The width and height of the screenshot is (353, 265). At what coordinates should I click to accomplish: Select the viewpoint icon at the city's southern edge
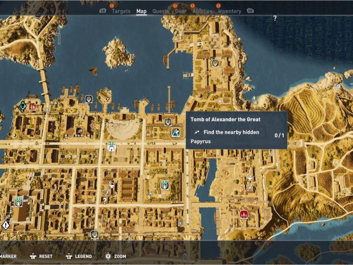pyautogui.click(x=95, y=234)
